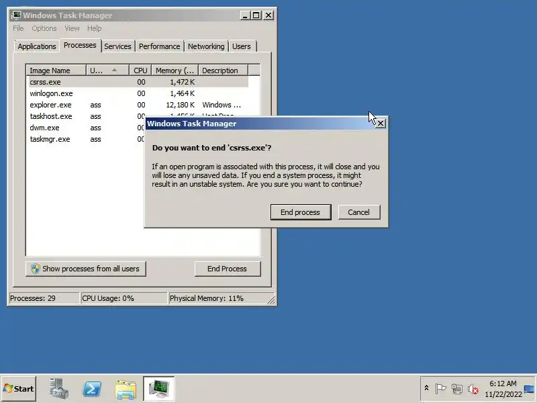This screenshot has width=537, height=403.
Task: Open the Performance tab
Action: tap(160, 46)
